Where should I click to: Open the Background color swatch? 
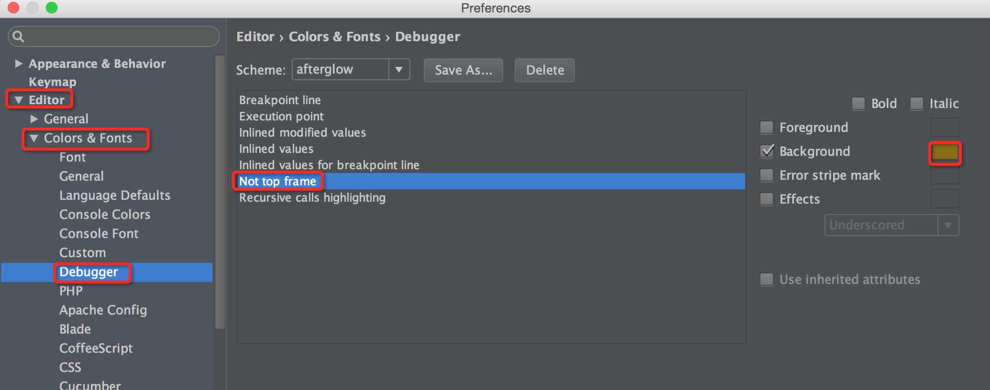click(945, 153)
